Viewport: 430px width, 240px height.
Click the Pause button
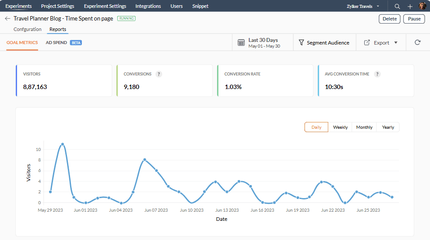(x=414, y=19)
